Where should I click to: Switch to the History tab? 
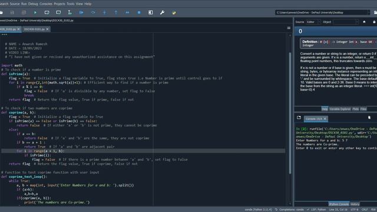click(x=355, y=204)
